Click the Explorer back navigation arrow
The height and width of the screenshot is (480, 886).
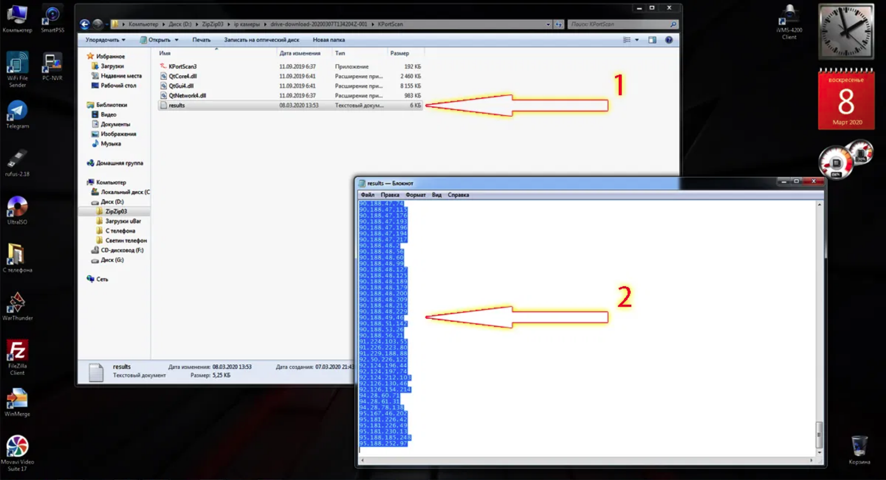tap(84, 24)
